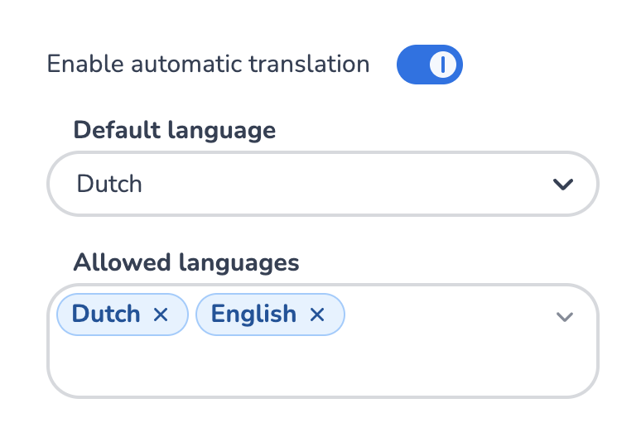Open the Default language dropdown
Image resolution: width=641 pixels, height=437 pixels.
click(x=323, y=184)
